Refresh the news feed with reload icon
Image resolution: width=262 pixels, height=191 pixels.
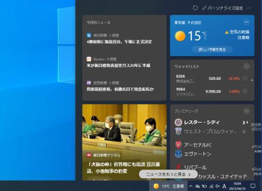[x=195, y=8]
